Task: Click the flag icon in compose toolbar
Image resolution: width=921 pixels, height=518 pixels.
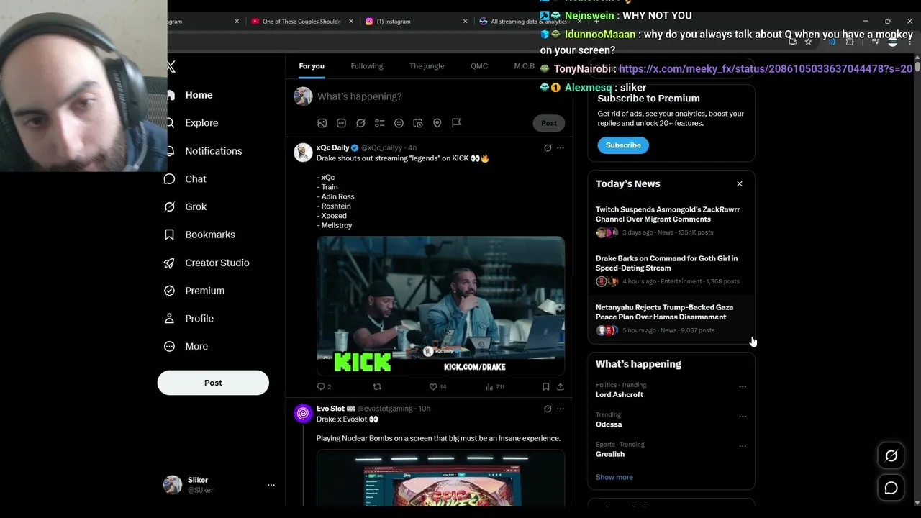Action: pyautogui.click(x=456, y=123)
